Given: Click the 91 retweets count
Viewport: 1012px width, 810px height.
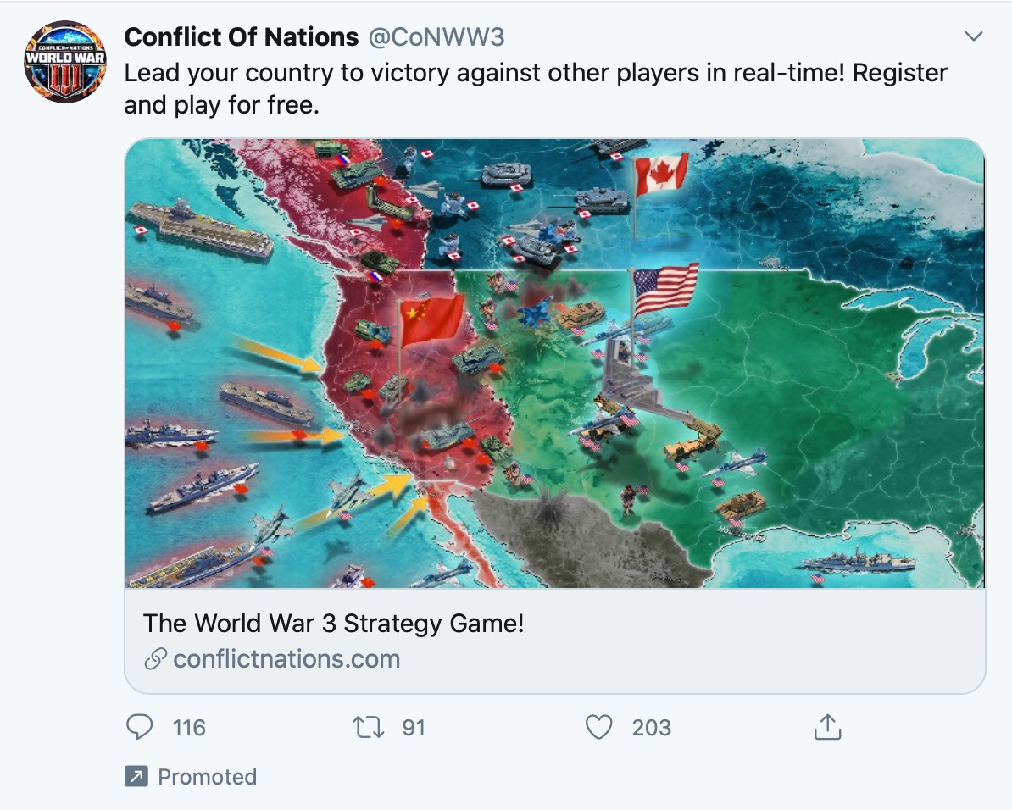Looking at the screenshot, I should (x=414, y=727).
